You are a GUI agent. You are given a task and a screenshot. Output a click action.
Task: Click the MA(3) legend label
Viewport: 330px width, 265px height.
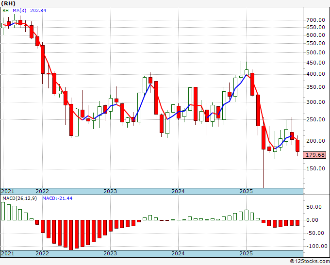(x=19, y=11)
